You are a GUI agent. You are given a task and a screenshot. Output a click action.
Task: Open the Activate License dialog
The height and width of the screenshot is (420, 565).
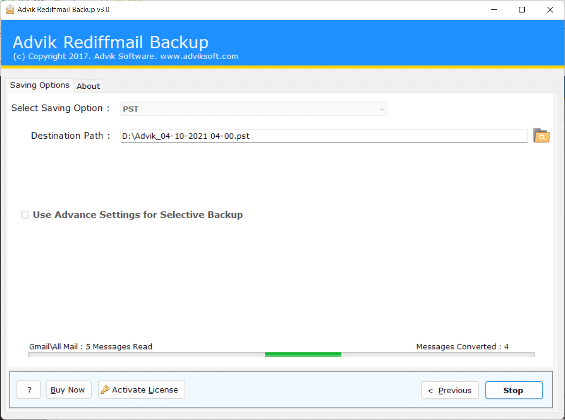(142, 390)
